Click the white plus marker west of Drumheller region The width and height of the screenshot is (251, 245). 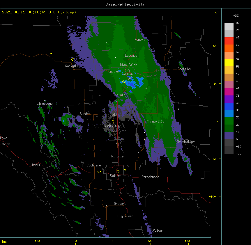click(x=178, y=109)
